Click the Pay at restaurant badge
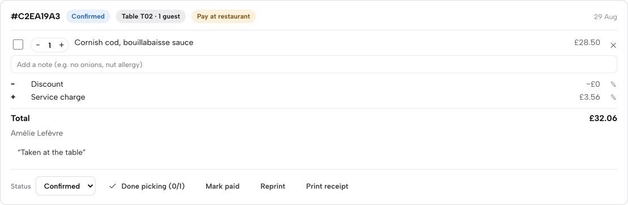This screenshot has width=628, height=205. click(224, 16)
